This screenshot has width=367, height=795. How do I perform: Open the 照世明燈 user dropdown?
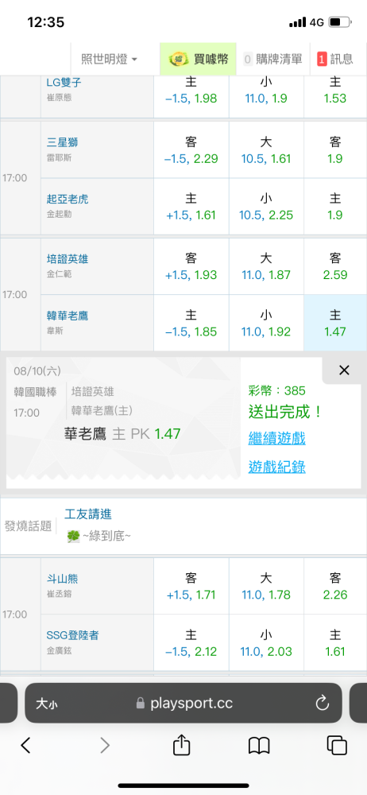[x=110, y=59]
